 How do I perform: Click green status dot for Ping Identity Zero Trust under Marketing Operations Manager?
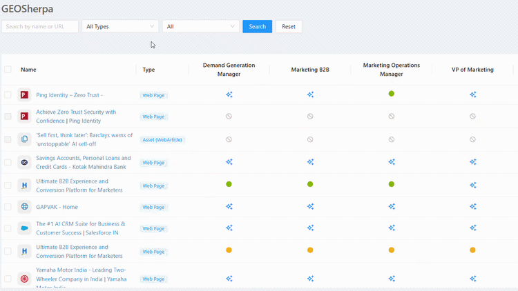click(392, 94)
